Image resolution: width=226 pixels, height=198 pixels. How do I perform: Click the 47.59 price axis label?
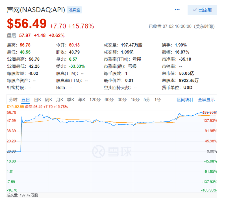click(x=11, y=121)
